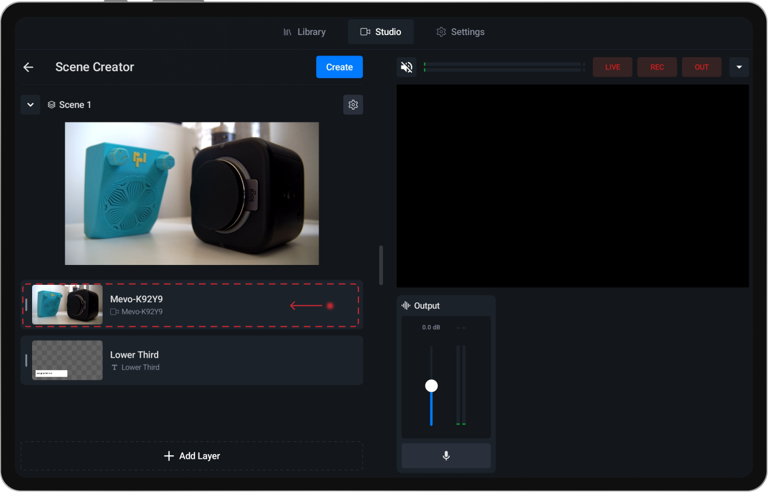The width and height of the screenshot is (768, 492).
Task: Switch to the Library tab
Action: [x=305, y=32]
